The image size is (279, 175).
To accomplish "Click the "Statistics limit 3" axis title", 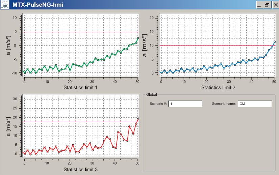I will coord(80,169).
